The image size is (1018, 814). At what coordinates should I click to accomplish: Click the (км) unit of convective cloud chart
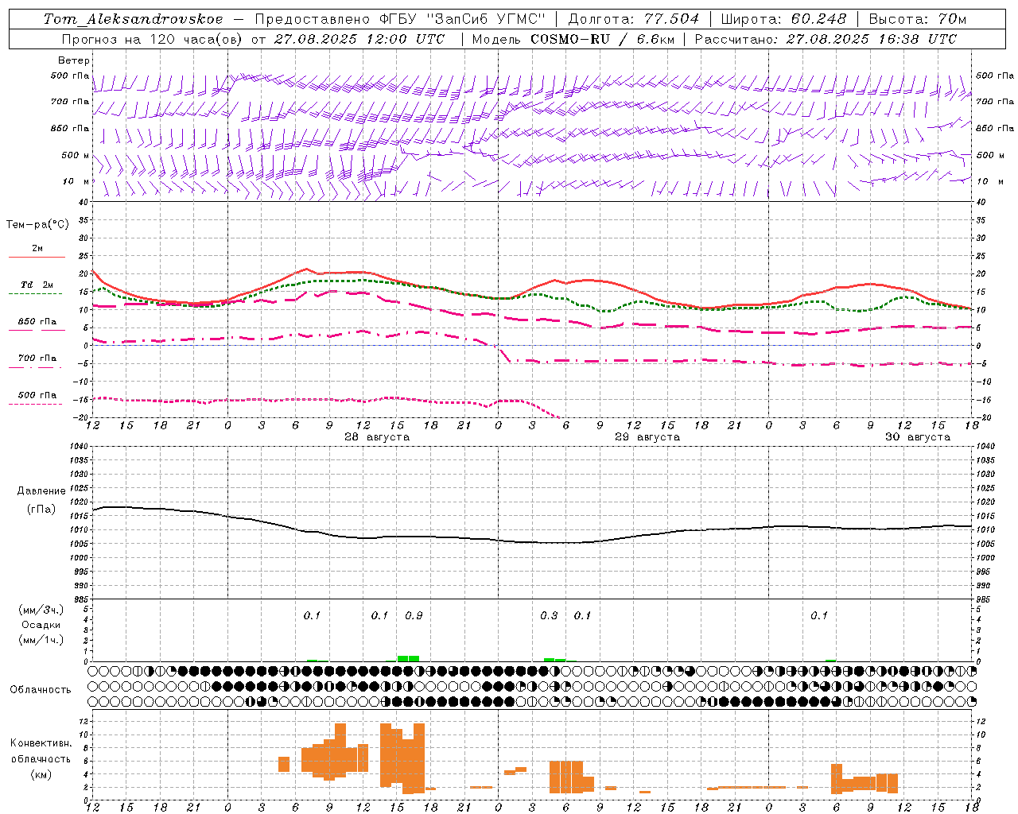(x=41, y=774)
